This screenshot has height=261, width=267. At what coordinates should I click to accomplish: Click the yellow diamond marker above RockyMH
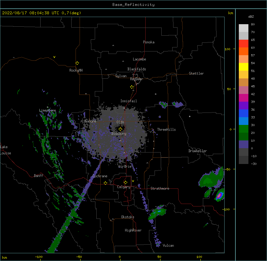(77, 63)
